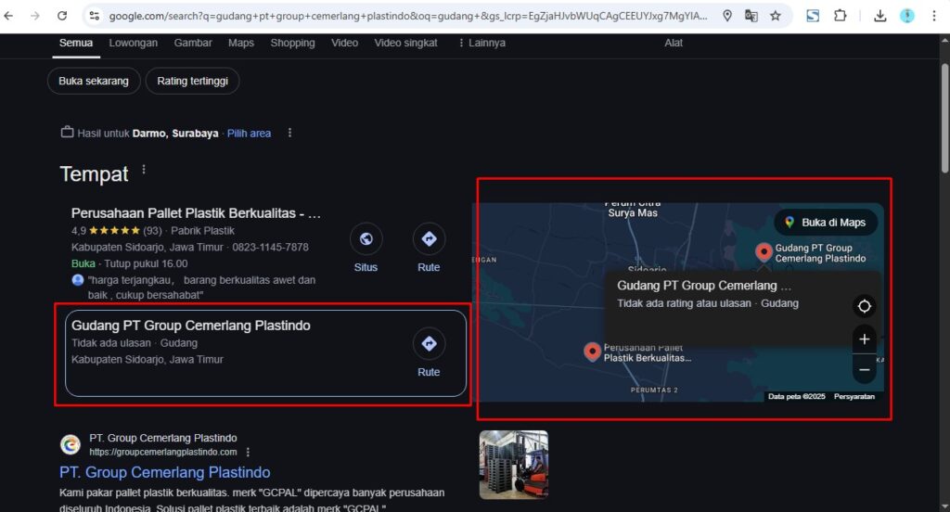Click the Rute icon for Gudang PT Group
Image resolution: width=950 pixels, height=512 pixels.
point(429,344)
